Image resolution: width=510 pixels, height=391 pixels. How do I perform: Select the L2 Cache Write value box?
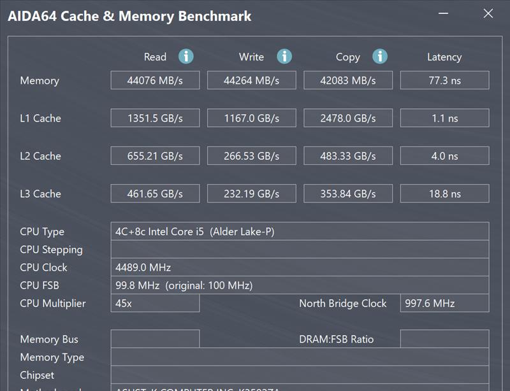coord(251,156)
